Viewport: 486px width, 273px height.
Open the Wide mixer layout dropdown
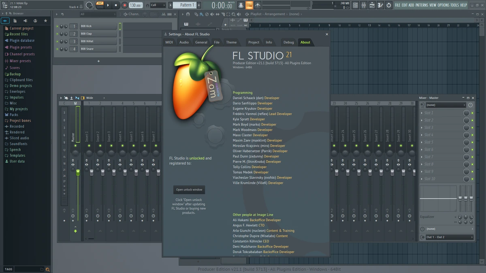[x=95, y=98]
